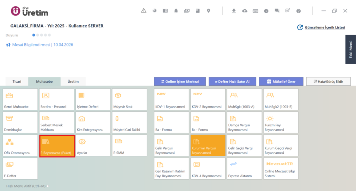Open the E-SMM tile
Viewport: 356px width, 191px height.
tap(130, 146)
